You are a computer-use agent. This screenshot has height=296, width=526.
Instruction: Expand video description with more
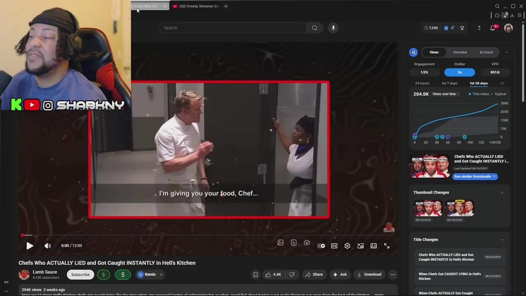click(379, 294)
